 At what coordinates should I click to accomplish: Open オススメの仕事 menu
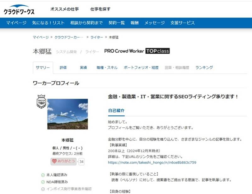coord(64,9)
